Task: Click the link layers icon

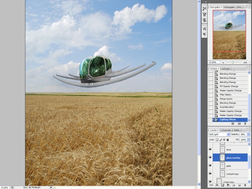Action: point(211,185)
